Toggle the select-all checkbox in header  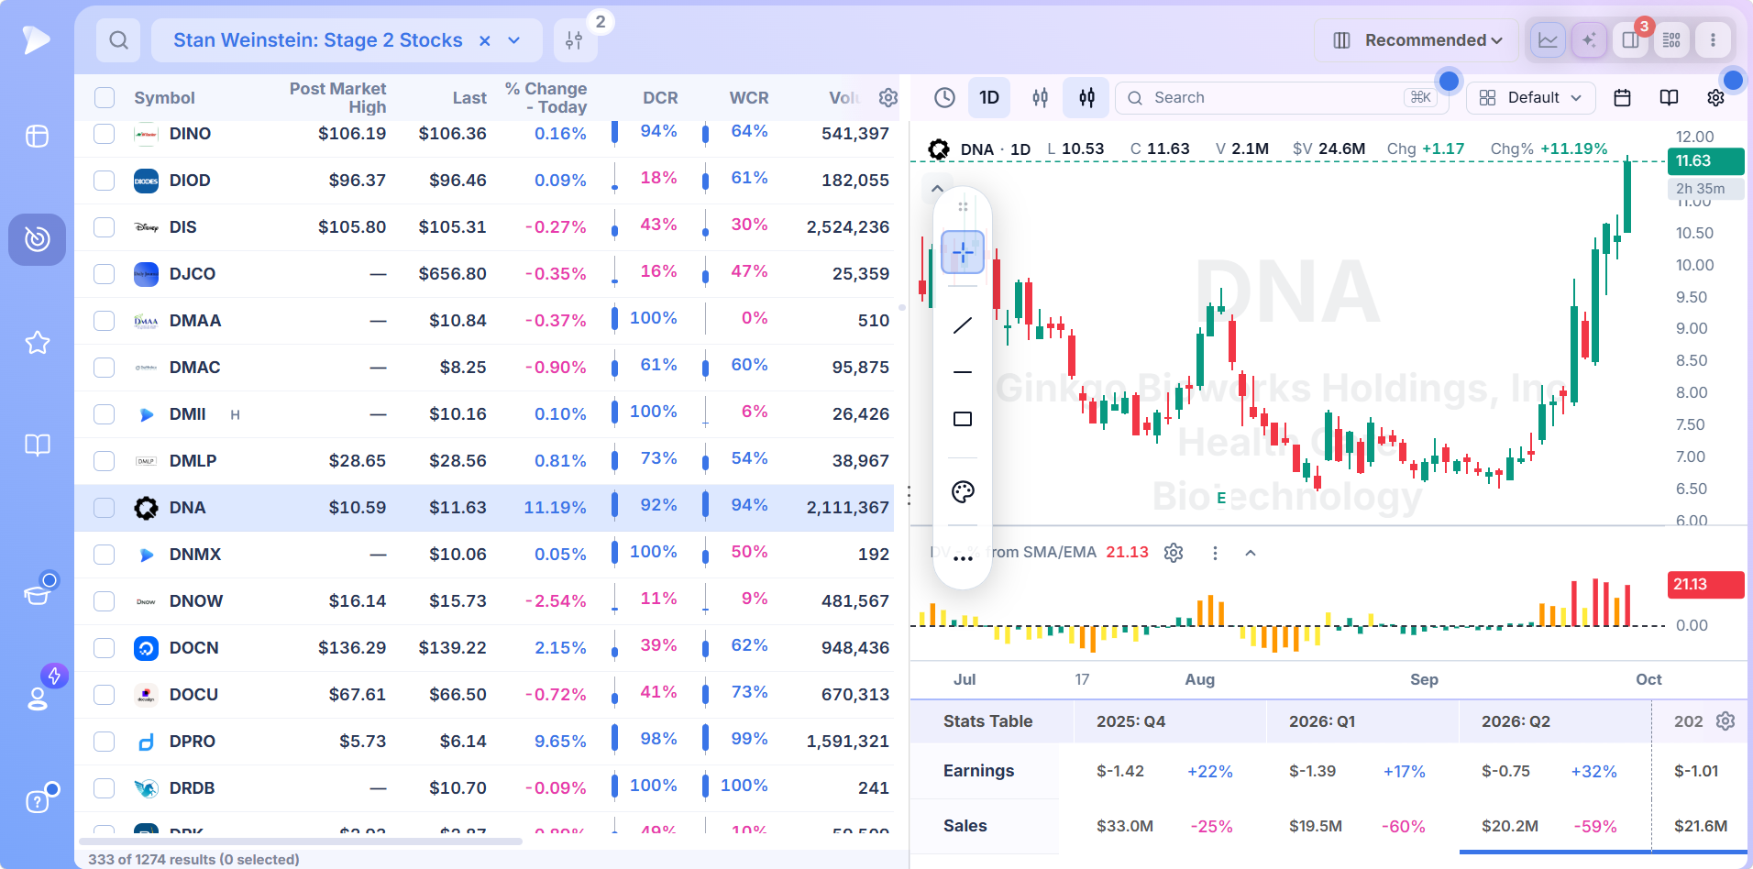click(x=105, y=98)
